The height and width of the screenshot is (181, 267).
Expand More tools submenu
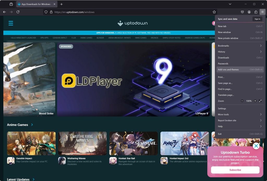[240, 114]
